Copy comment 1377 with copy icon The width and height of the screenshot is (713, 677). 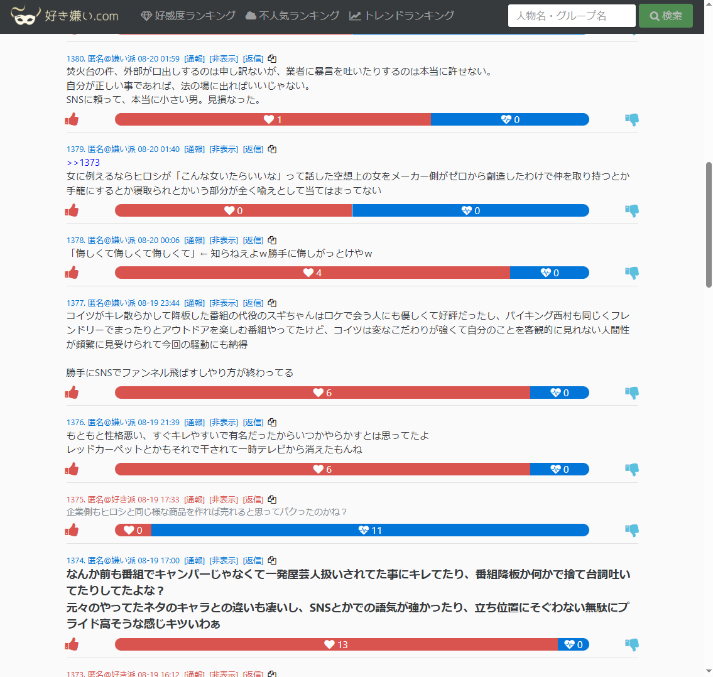[272, 303]
